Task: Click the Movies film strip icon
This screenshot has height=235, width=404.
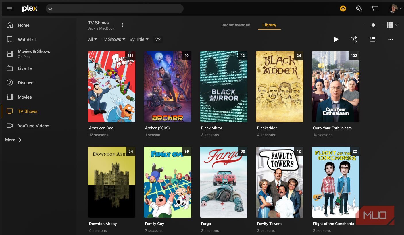Action: coord(10,97)
